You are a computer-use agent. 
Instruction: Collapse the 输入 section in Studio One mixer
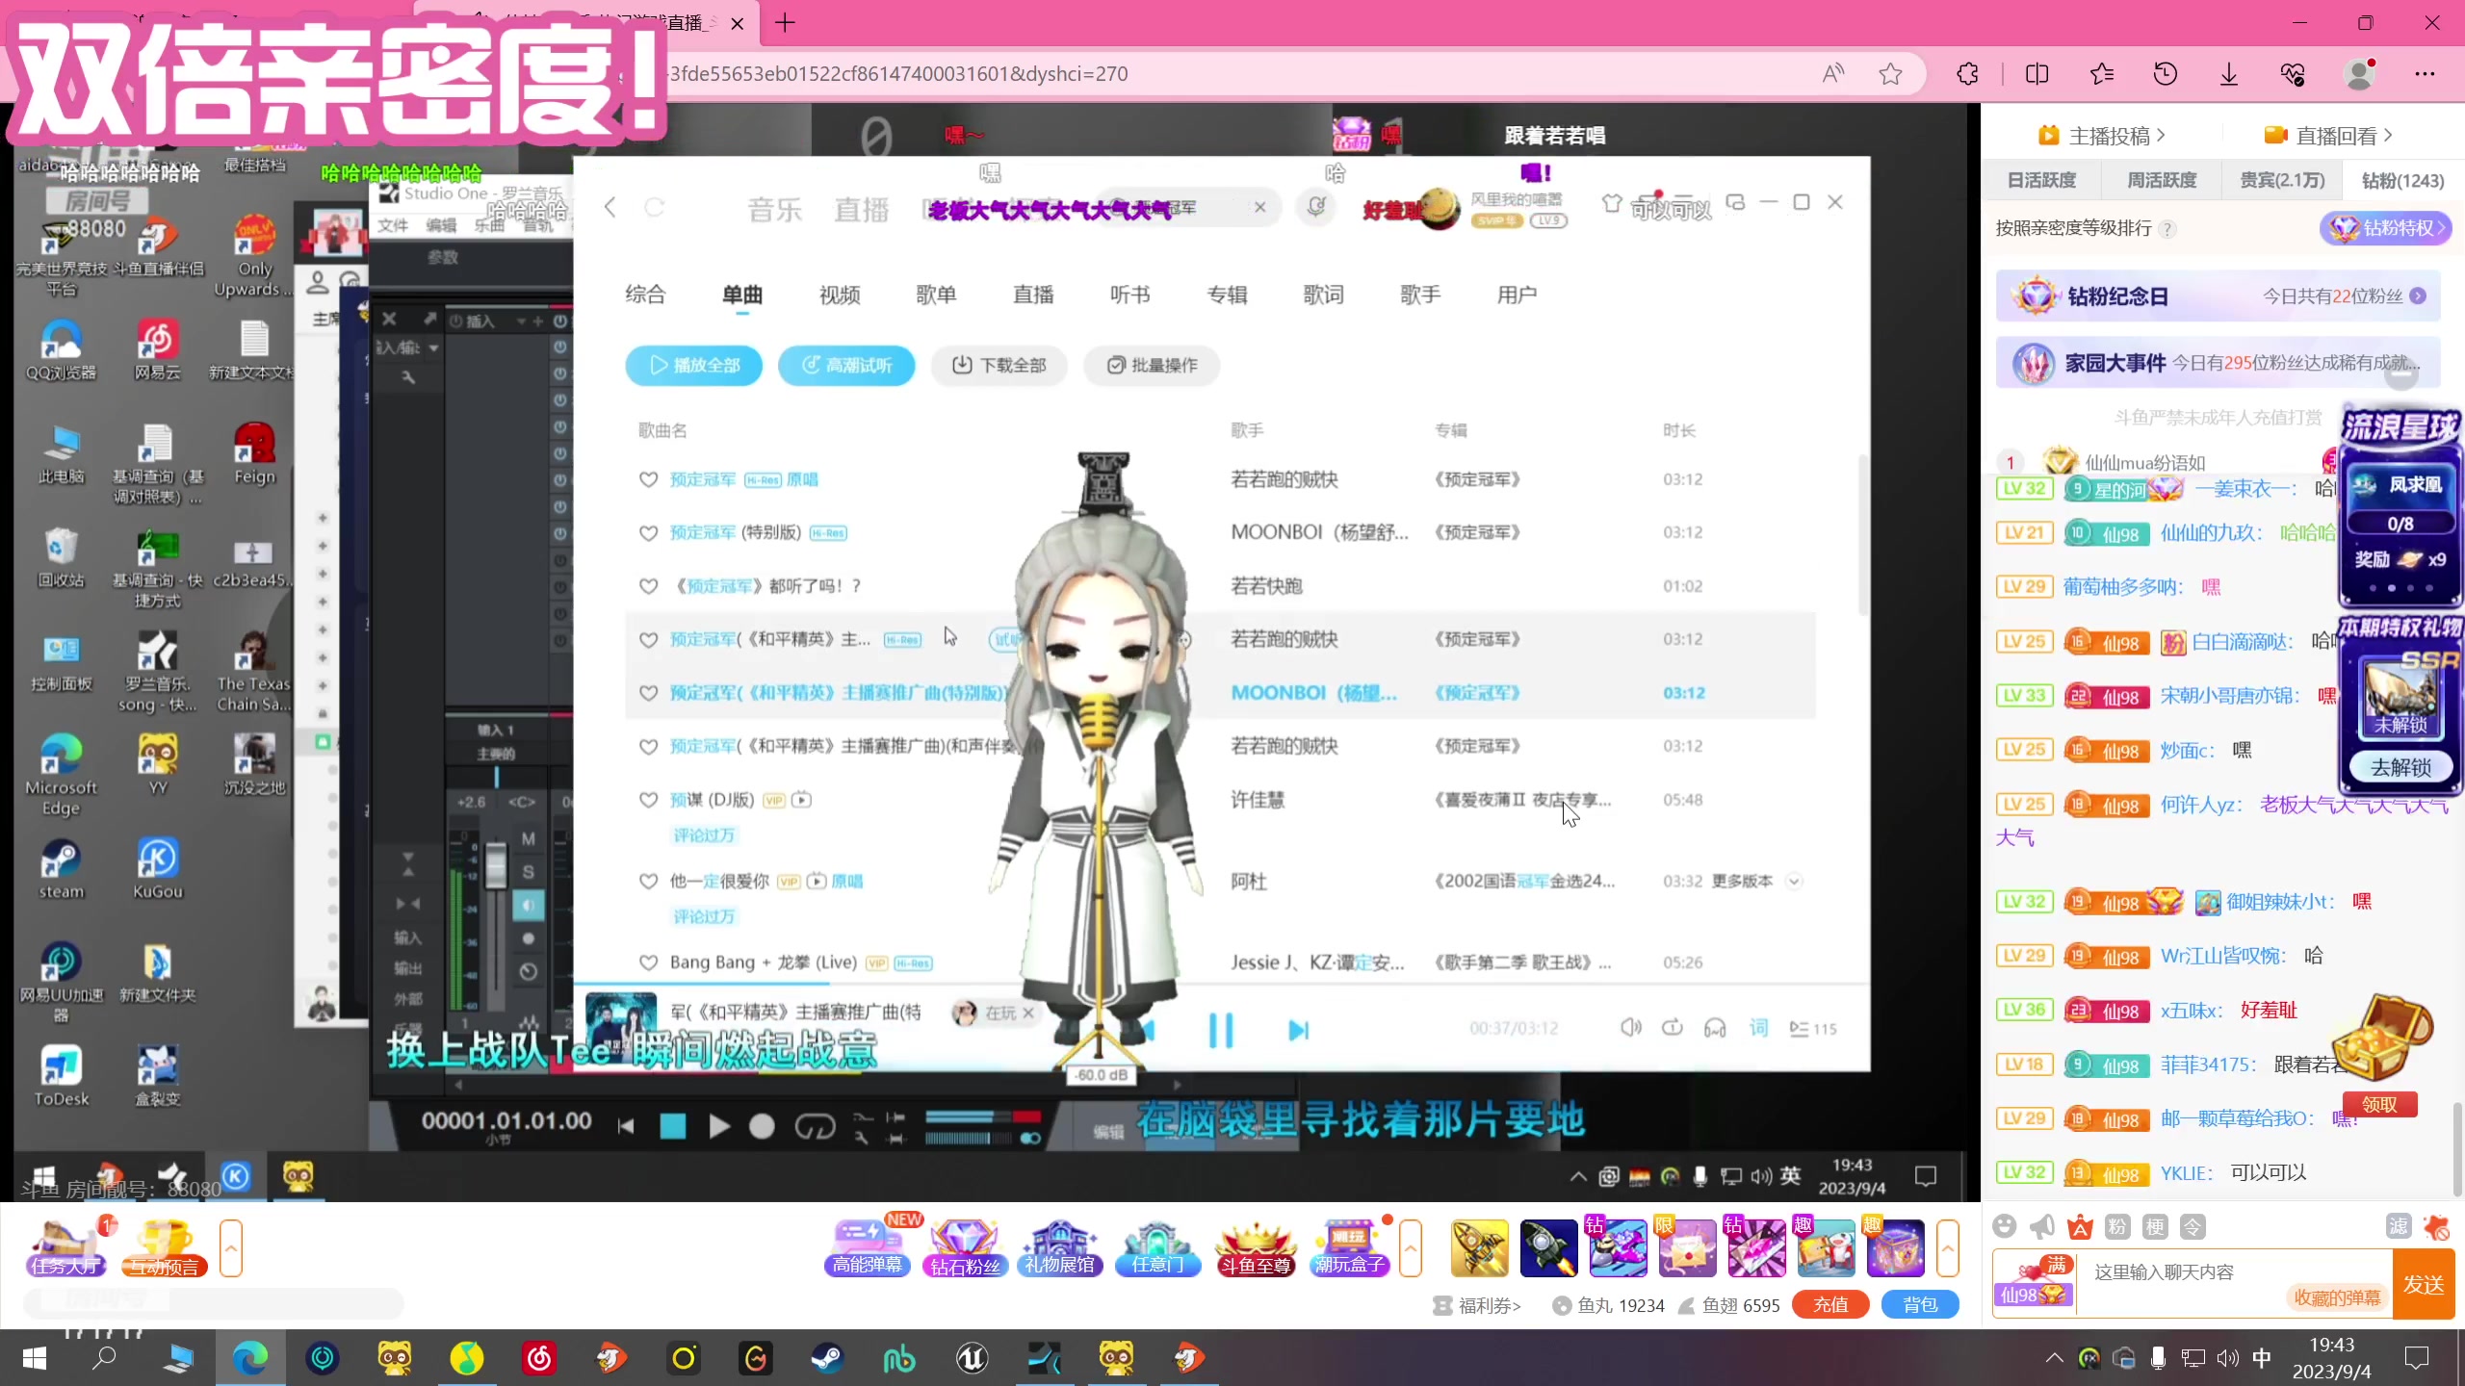tap(408, 938)
